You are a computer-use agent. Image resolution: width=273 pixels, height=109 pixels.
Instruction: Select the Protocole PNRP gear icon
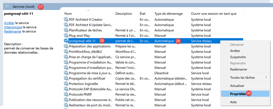click(66, 94)
